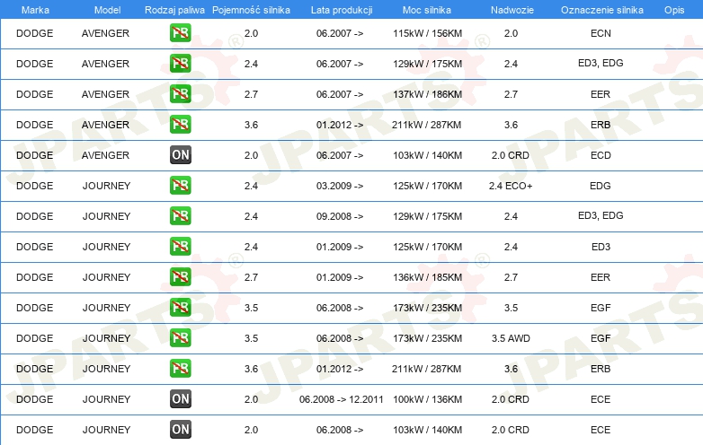
Task: Click the 2.4 ECO+ body value
Action: pyautogui.click(x=511, y=186)
